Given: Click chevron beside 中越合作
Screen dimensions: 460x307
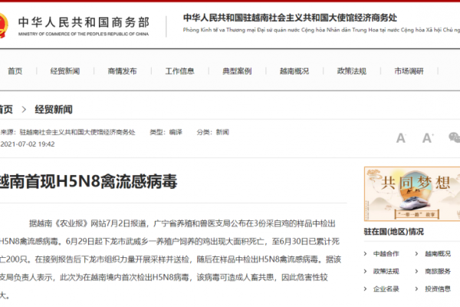Looking at the screenshot, I should tap(365, 254).
